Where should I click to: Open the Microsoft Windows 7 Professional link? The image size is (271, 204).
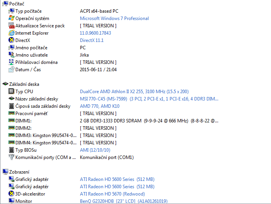pos(114,18)
